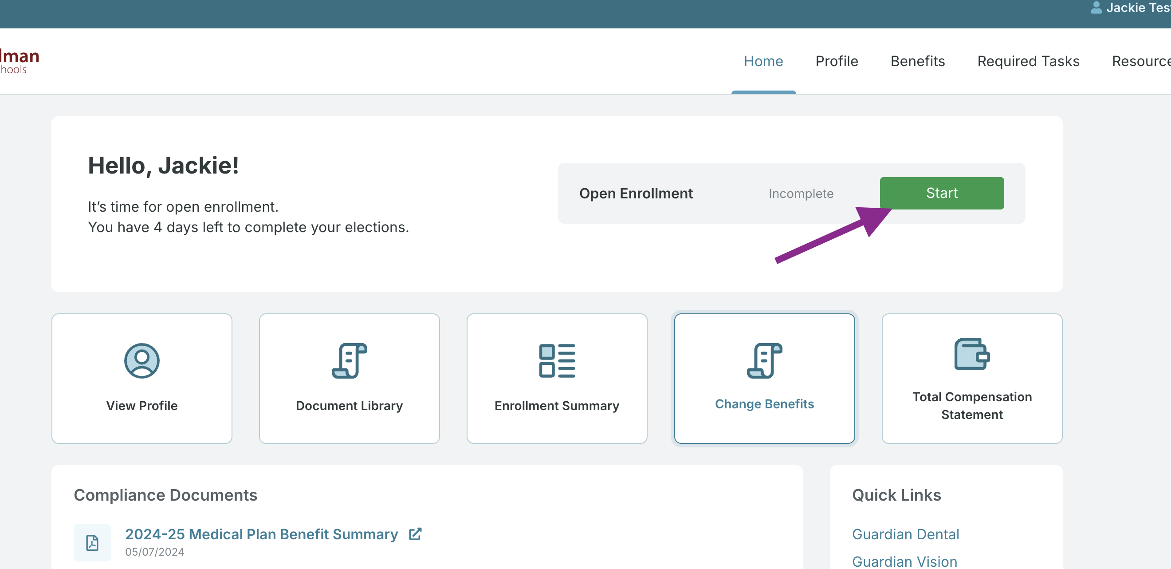This screenshot has width=1171, height=569.
Task: Click external link icon beside Medical Plan Summary
Action: pyautogui.click(x=415, y=533)
